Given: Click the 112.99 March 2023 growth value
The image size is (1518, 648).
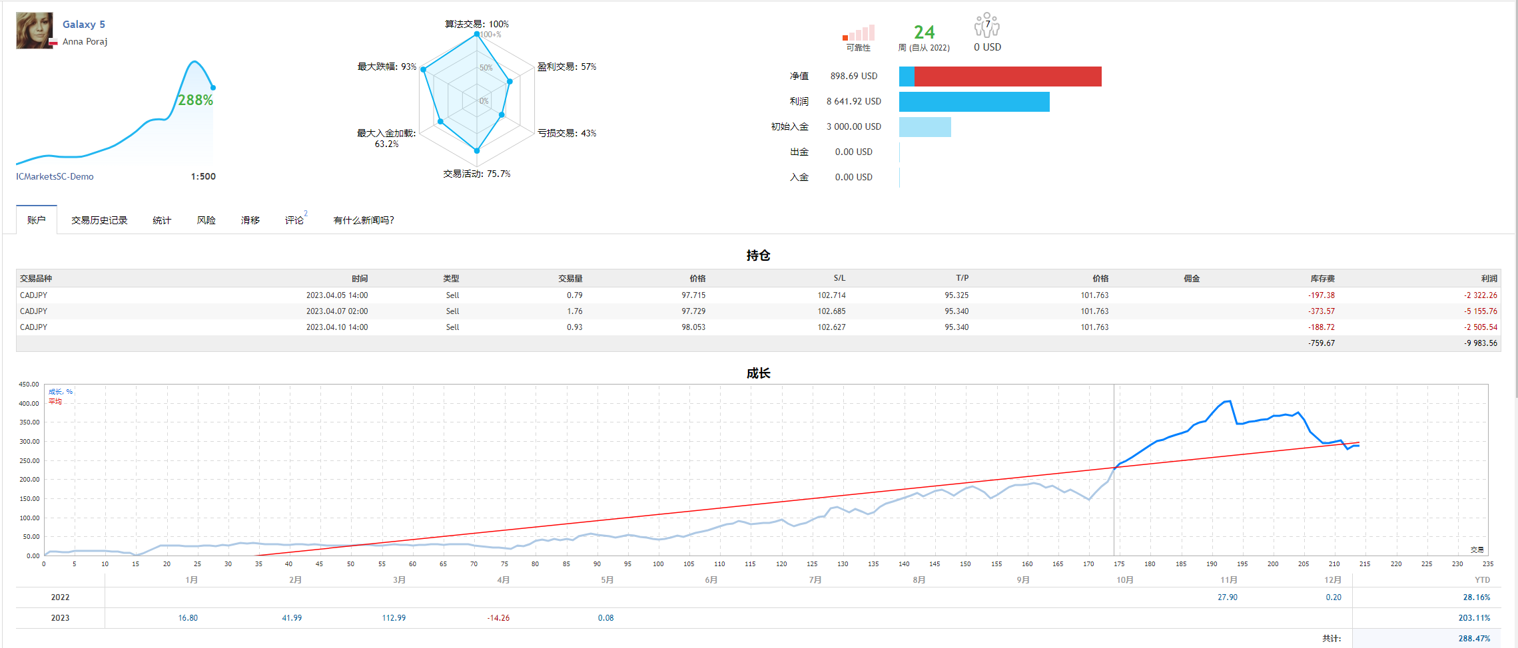Looking at the screenshot, I should point(394,618).
